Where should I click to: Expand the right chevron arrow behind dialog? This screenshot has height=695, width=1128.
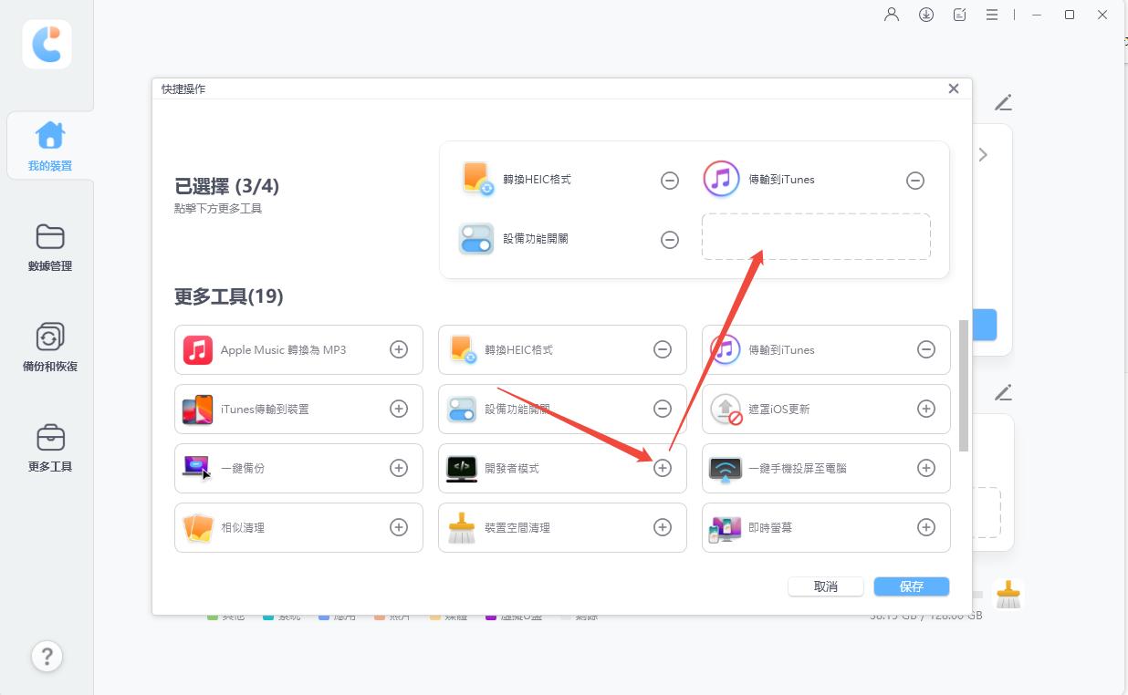[x=983, y=155]
